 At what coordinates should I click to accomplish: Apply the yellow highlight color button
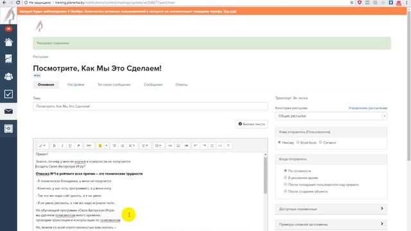(x=100, y=146)
